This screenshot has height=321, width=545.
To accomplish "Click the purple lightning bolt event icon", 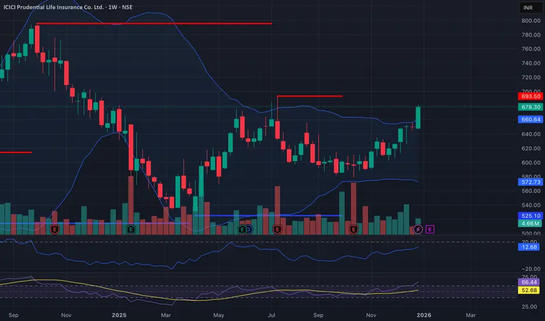I will tap(418, 229).
